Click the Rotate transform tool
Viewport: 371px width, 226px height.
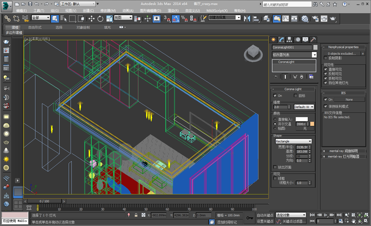pos(100,18)
